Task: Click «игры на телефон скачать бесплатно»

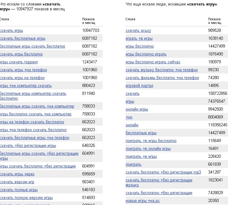Action: click(x=32, y=122)
